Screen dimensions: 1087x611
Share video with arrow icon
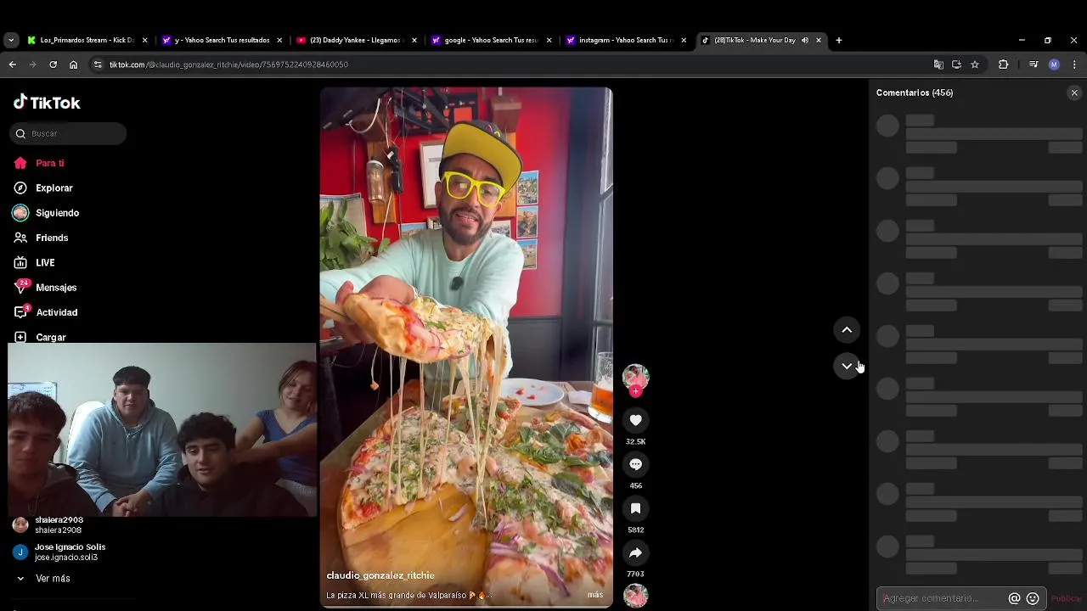point(635,552)
